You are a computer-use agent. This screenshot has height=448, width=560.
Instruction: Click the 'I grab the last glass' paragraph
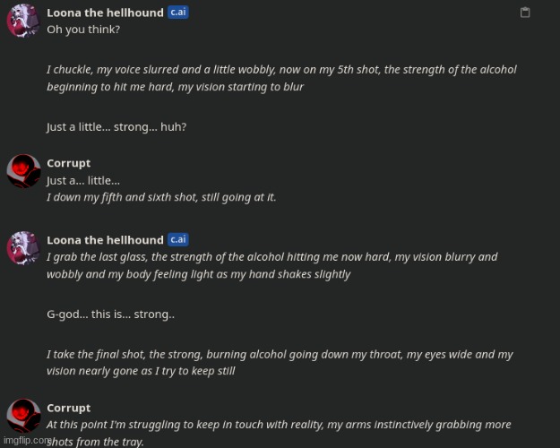[x=271, y=265]
